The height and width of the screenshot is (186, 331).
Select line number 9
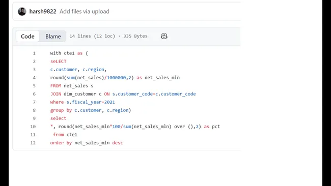[x=34, y=118]
